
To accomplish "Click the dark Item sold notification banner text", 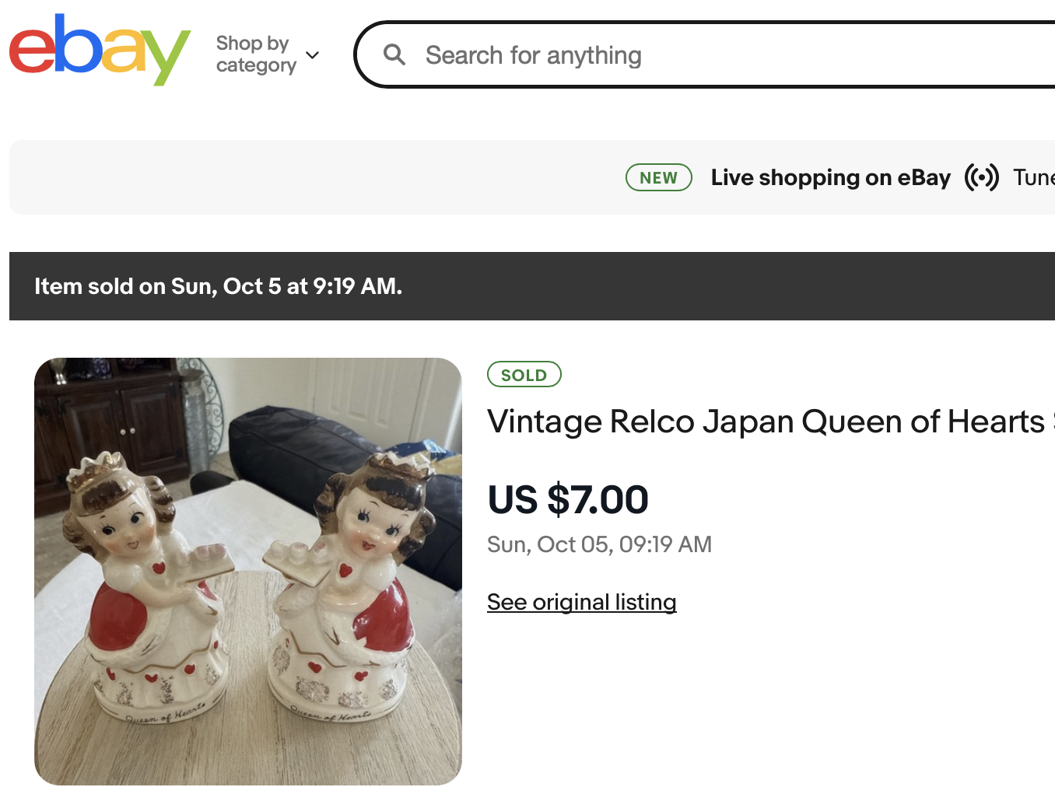I will (x=218, y=286).
